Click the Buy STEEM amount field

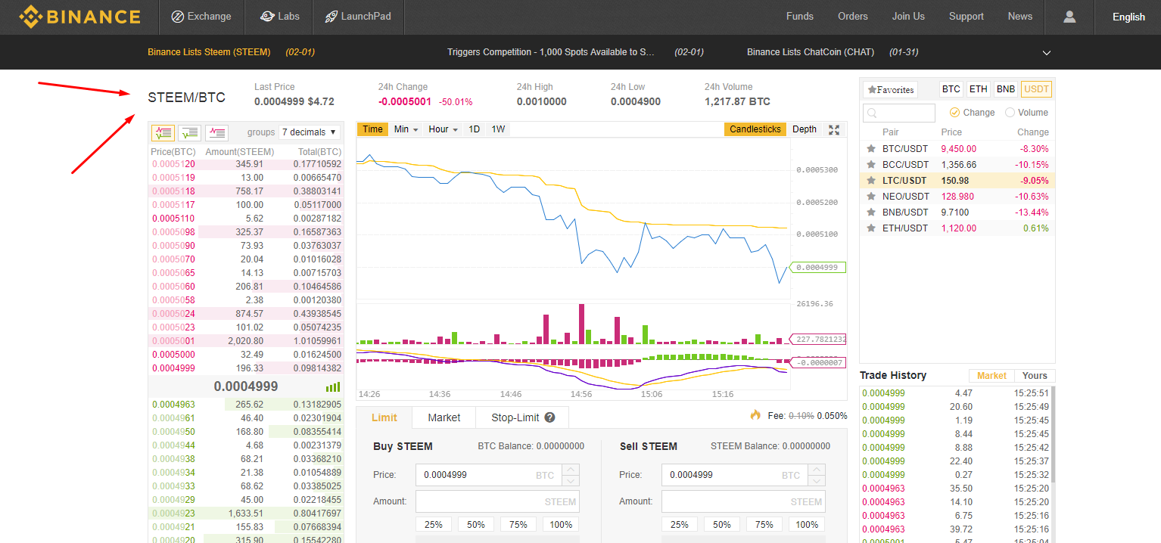point(497,501)
